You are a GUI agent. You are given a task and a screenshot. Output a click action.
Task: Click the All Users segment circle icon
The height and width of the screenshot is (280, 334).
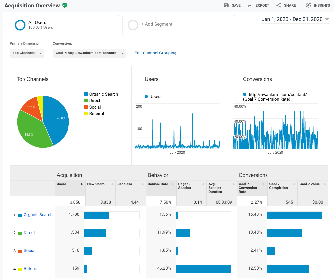tap(20, 25)
